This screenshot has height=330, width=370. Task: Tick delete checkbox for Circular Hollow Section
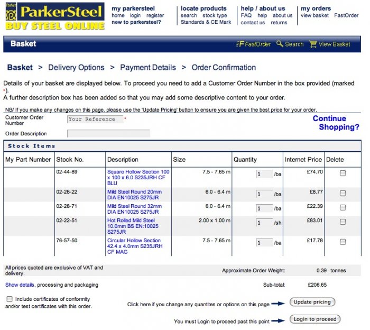[343, 242]
